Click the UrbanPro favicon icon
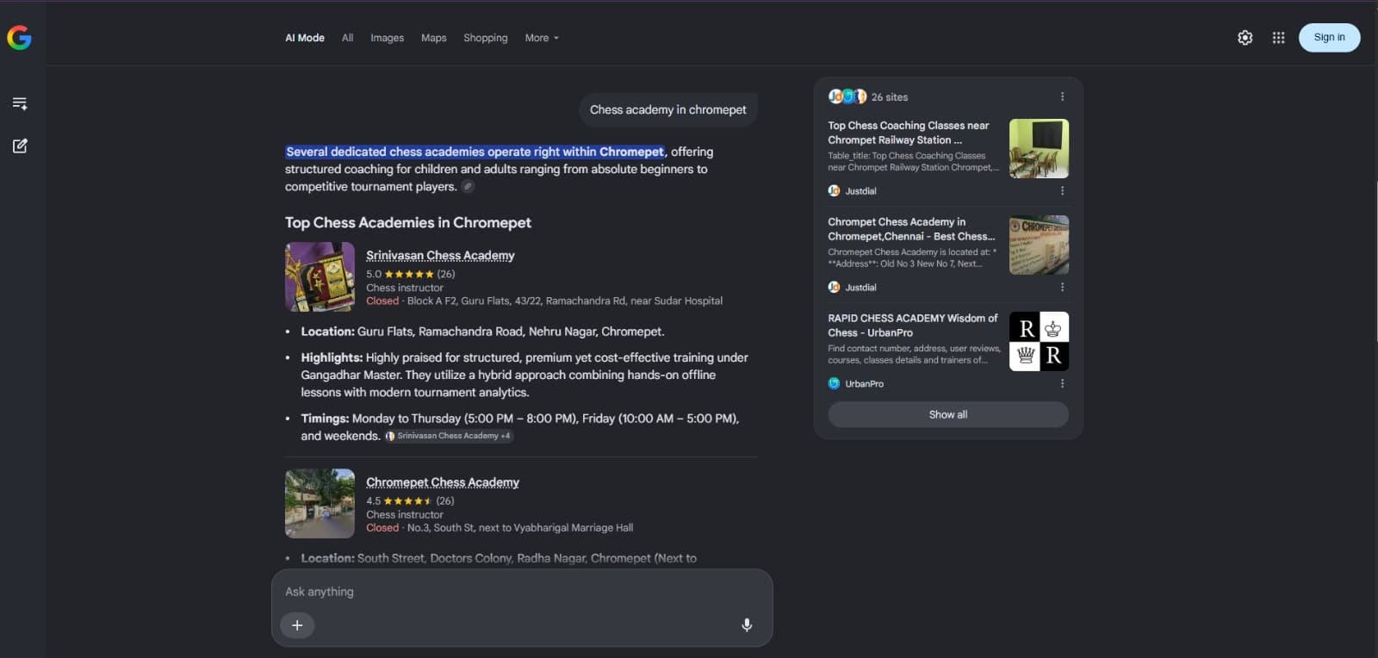The image size is (1378, 658). click(x=834, y=384)
